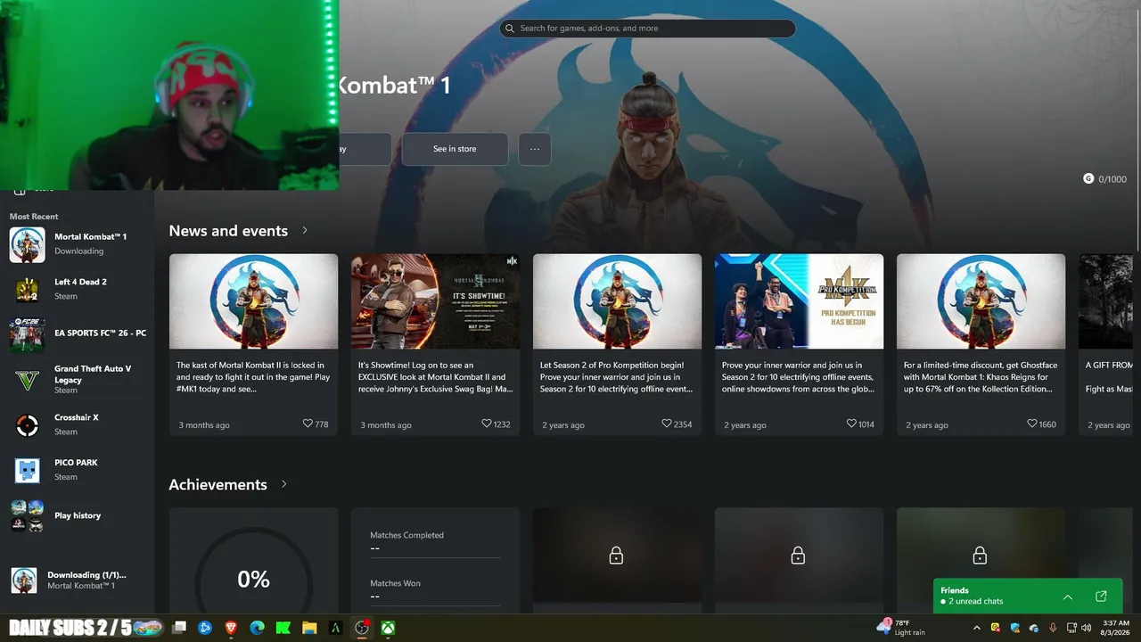The height and width of the screenshot is (642, 1141).
Task: Open the volume control in the system tray
Action: [x=1087, y=628]
